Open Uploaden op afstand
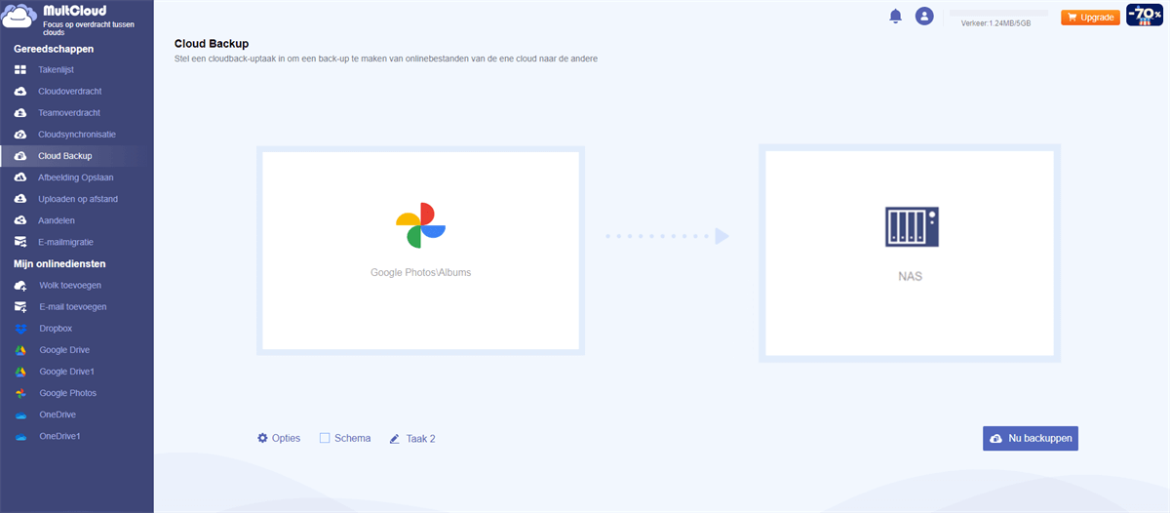Image resolution: width=1170 pixels, height=513 pixels. point(77,199)
